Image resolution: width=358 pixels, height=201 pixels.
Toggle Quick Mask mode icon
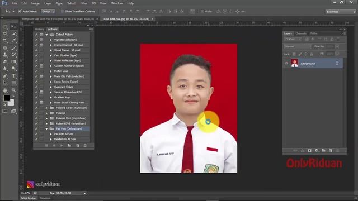pos(5,111)
